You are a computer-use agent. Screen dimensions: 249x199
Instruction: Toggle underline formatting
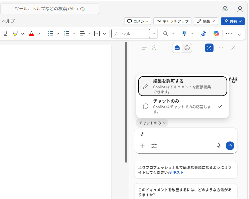(5, 33)
